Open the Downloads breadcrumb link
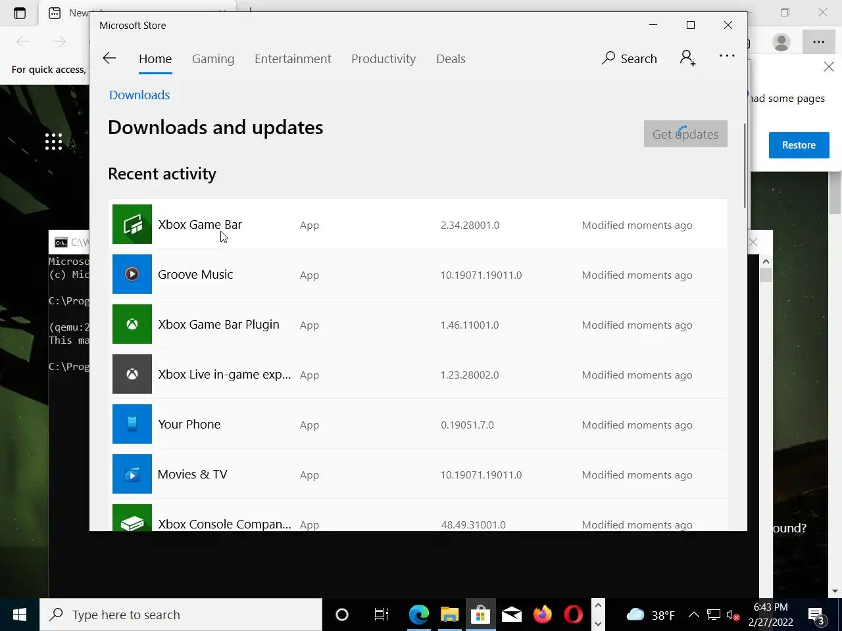This screenshot has height=631, width=842. point(139,95)
